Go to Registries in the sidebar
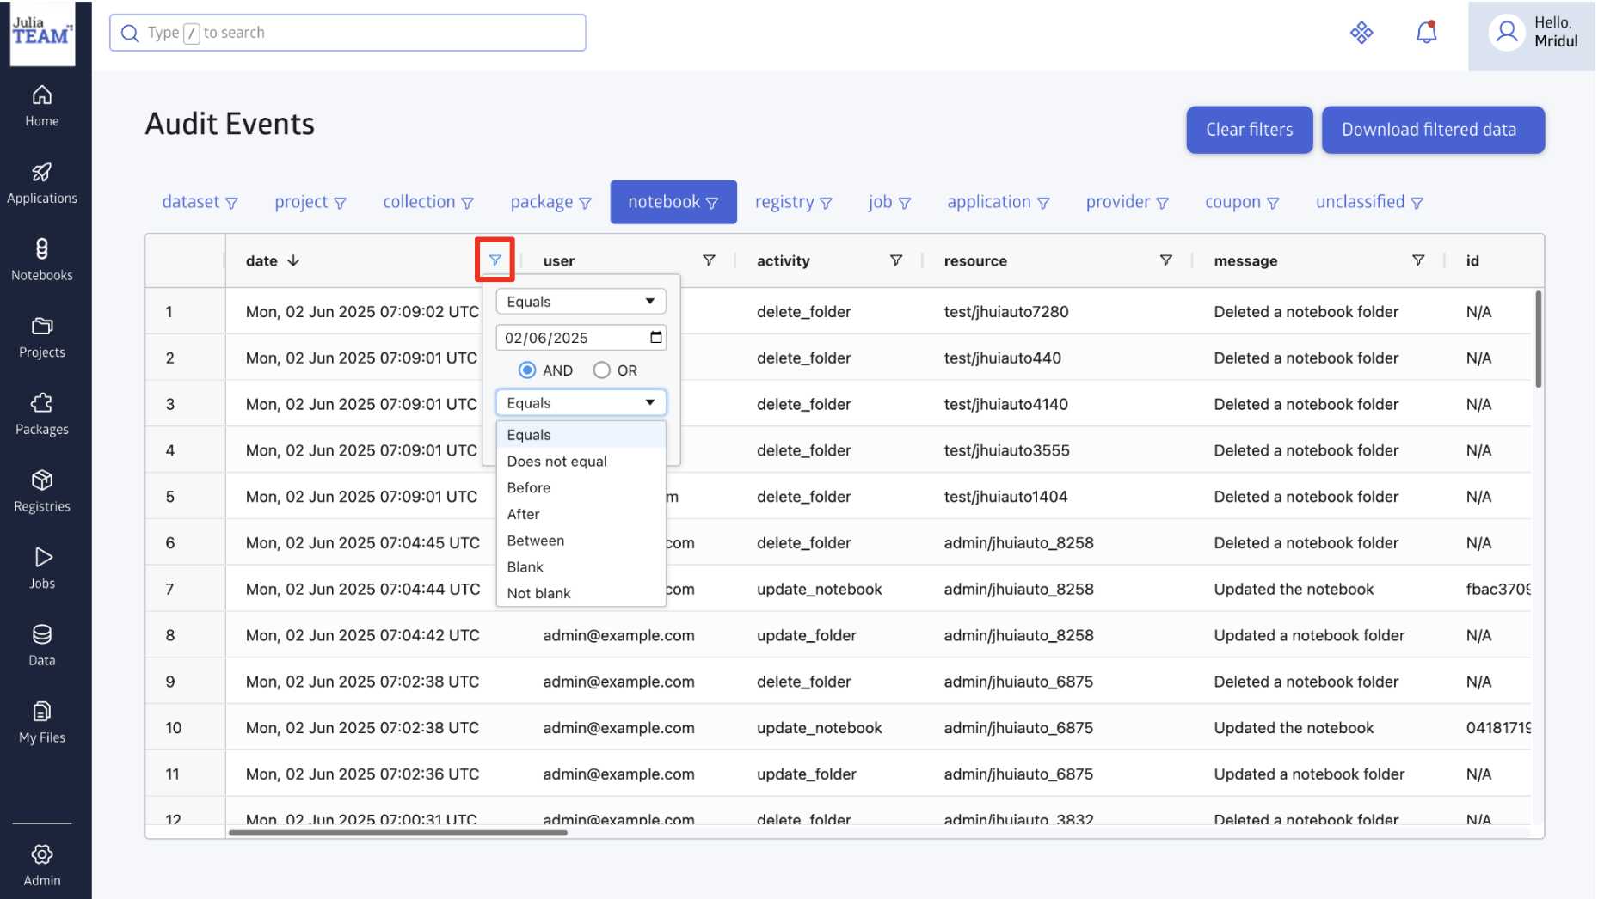Image resolution: width=1598 pixels, height=899 pixels. point(42,491)
